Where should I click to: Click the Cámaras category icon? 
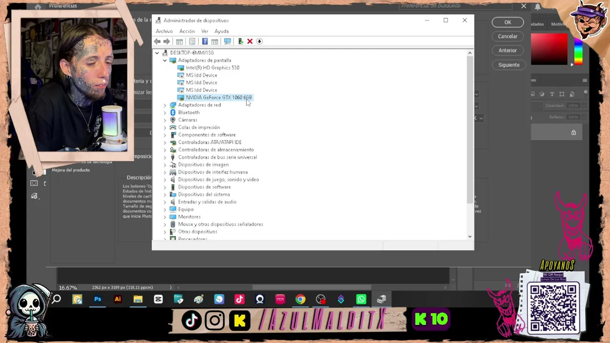click(173, 120)
